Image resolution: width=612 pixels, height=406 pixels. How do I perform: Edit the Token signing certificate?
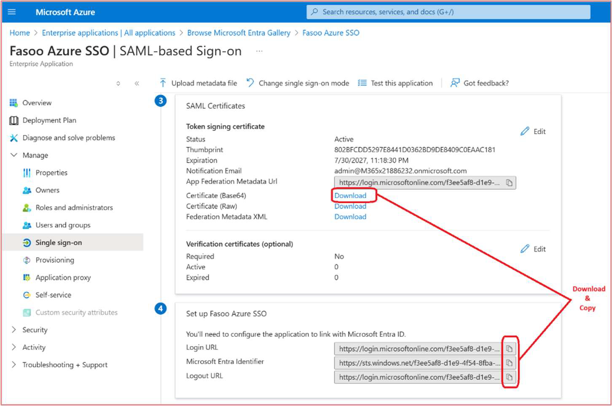533,132
